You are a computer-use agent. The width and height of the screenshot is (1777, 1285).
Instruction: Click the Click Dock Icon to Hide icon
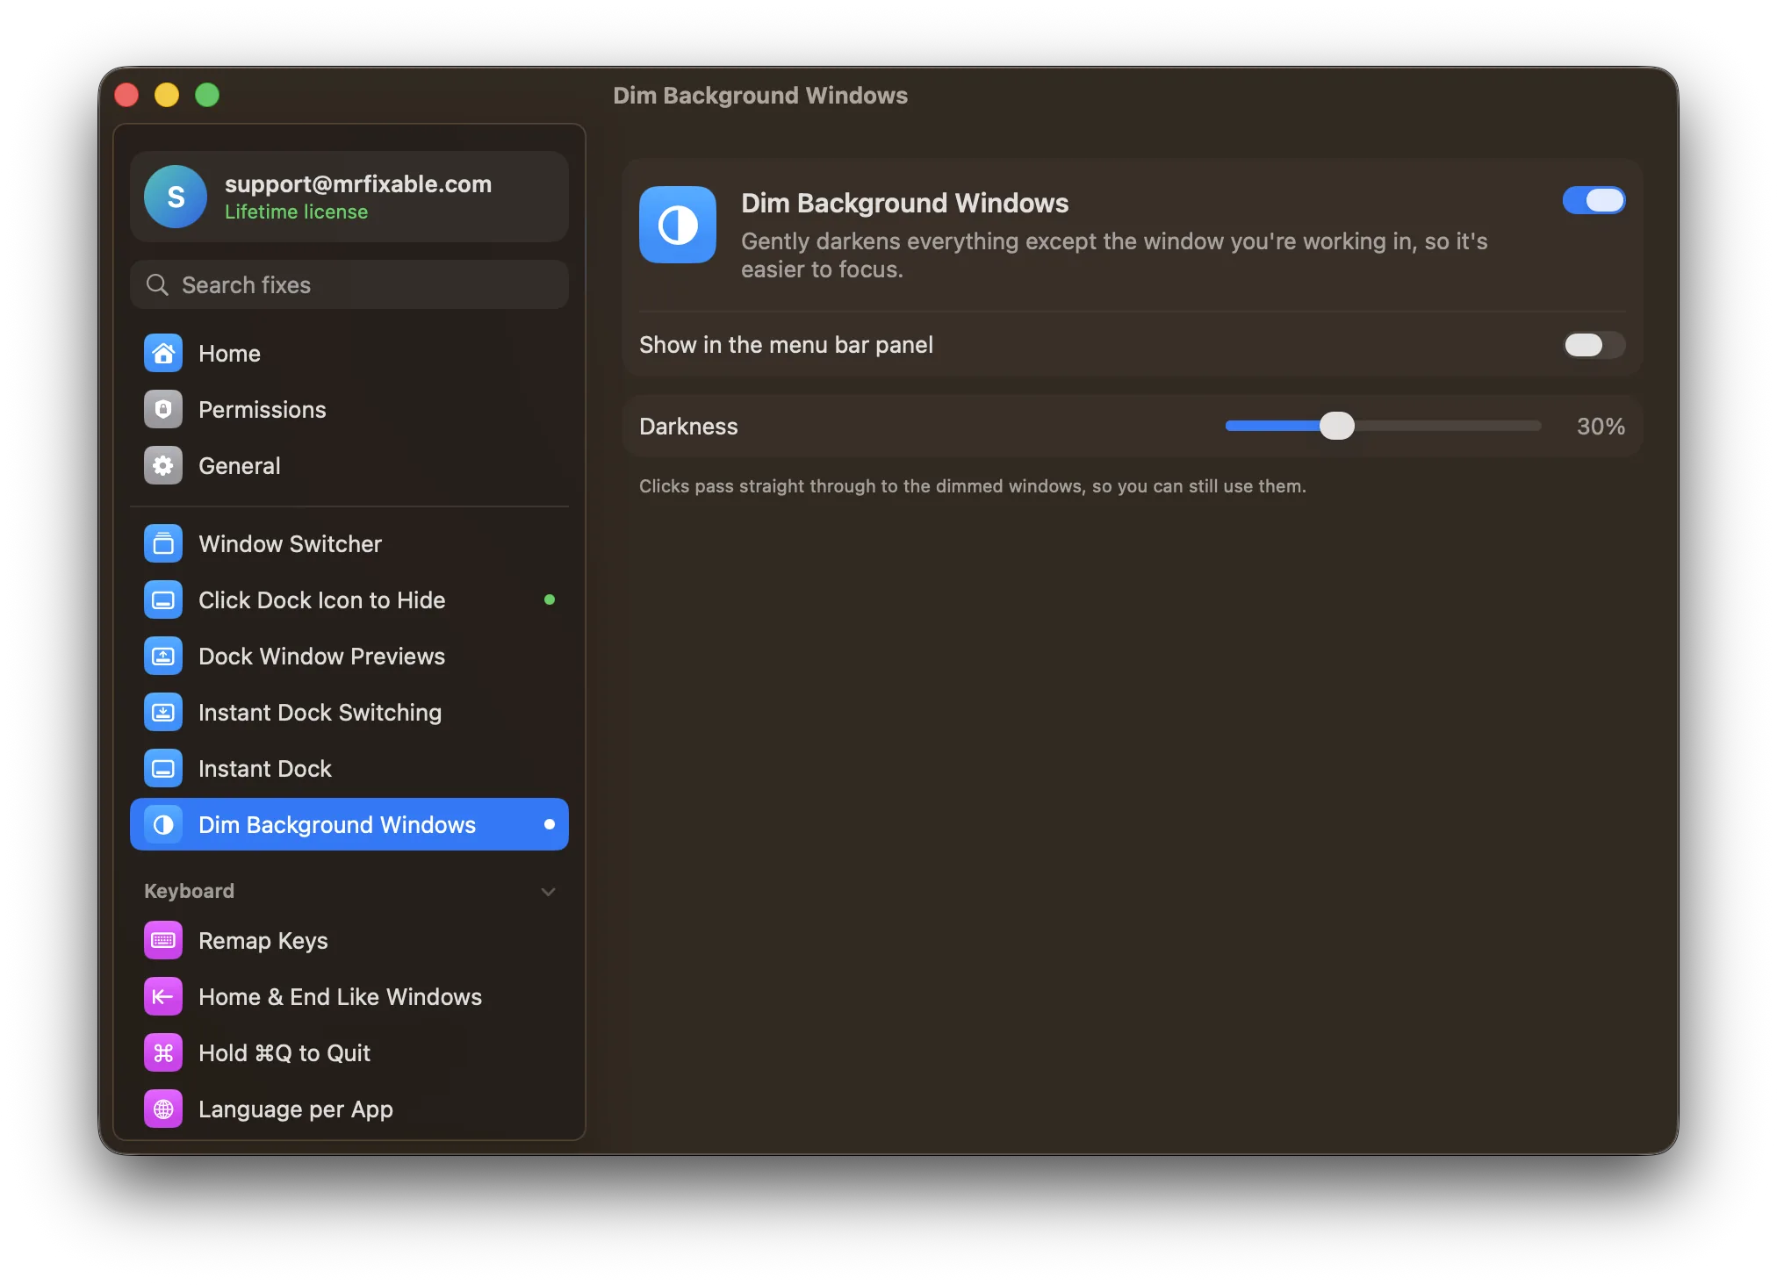163,600
